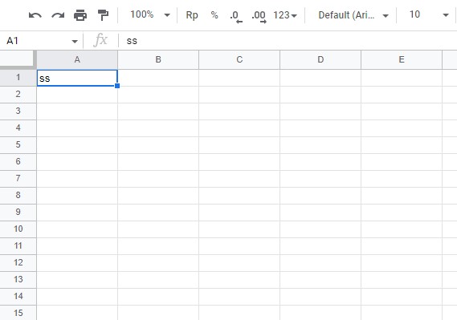This screenshot has height=320, width=457.
Task: Redo the last undone action
Action: point(58,14)
